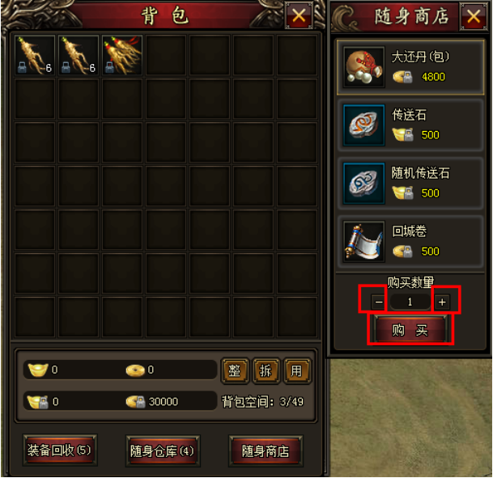Screen dimensions: 493x478
Task: Click the 拆 split stack button
Action: pos(266,370)
